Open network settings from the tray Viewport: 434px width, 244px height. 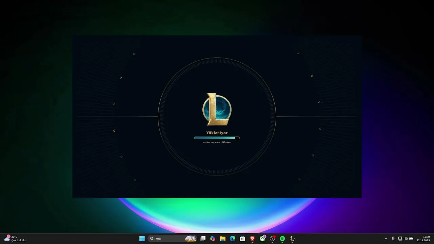(400, 239)
